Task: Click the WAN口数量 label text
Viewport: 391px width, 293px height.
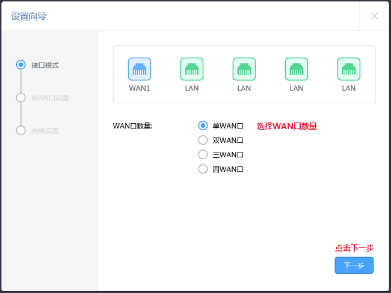Action: coord(132,126)
